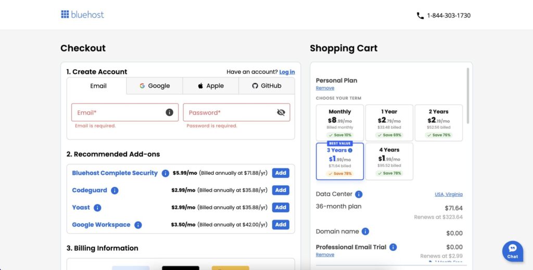Switch to the Apple sign-up tab
The height and width of the screenshot is (270, 533).
tap(211, 86)
